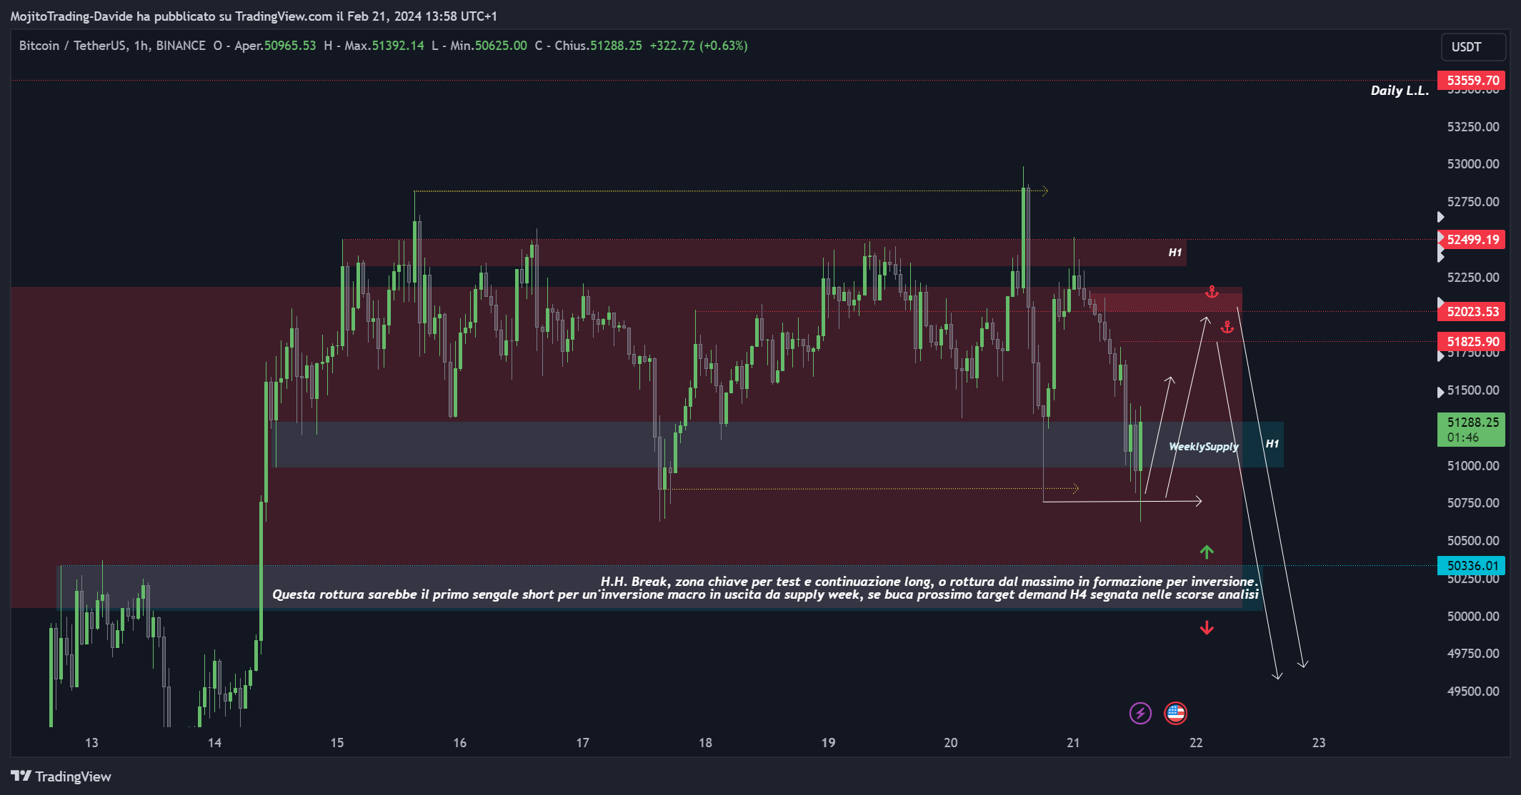Click the white axis marker beside 51500.00
1521x795 pixels.
coord(1440,392)
